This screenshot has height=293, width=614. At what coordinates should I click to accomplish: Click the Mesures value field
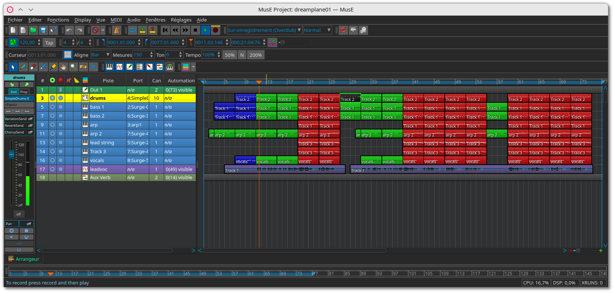click(141, 55)
